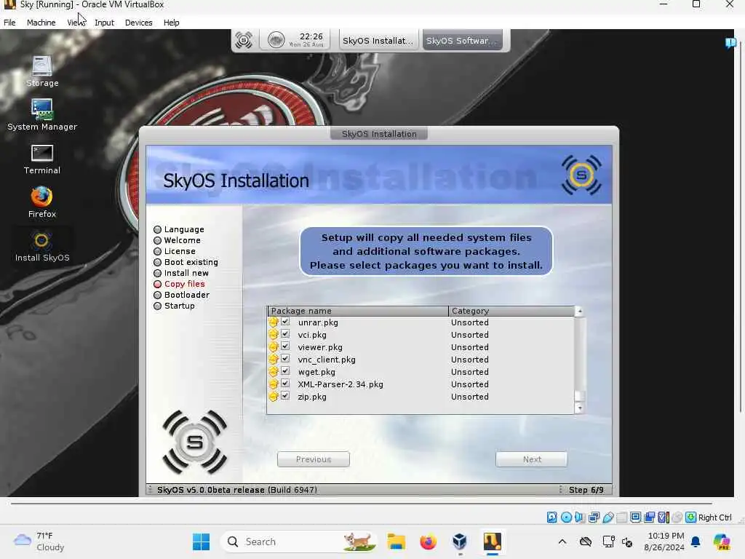
Task: Open the VirtualBox Devices menu
Action: [138, 23]
